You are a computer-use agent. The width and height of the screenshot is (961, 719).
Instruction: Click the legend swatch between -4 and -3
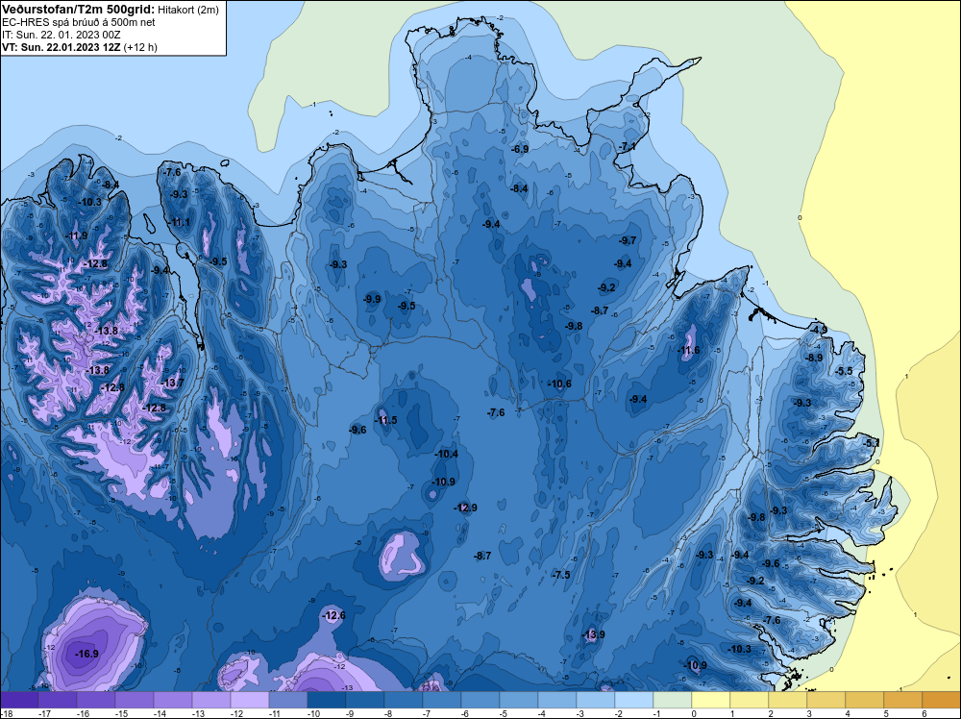click(557, 700)
